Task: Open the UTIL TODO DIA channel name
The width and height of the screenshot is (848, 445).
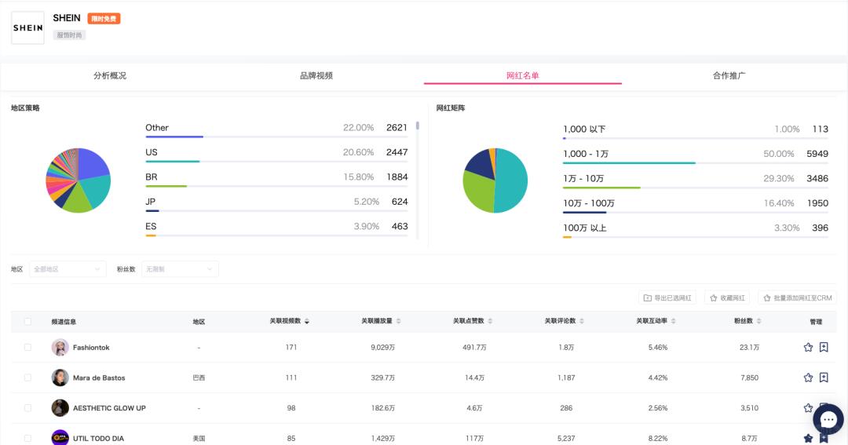Action: (98, 439)
